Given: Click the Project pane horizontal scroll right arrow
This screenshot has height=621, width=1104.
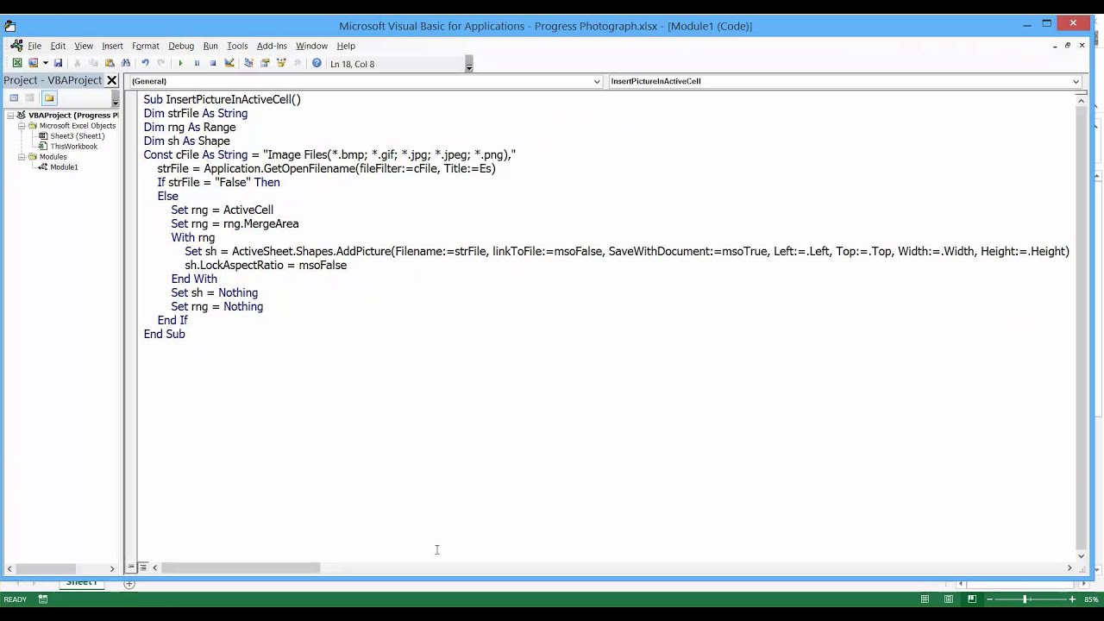Looking at the screenshot, I should [x=111, y=568].
